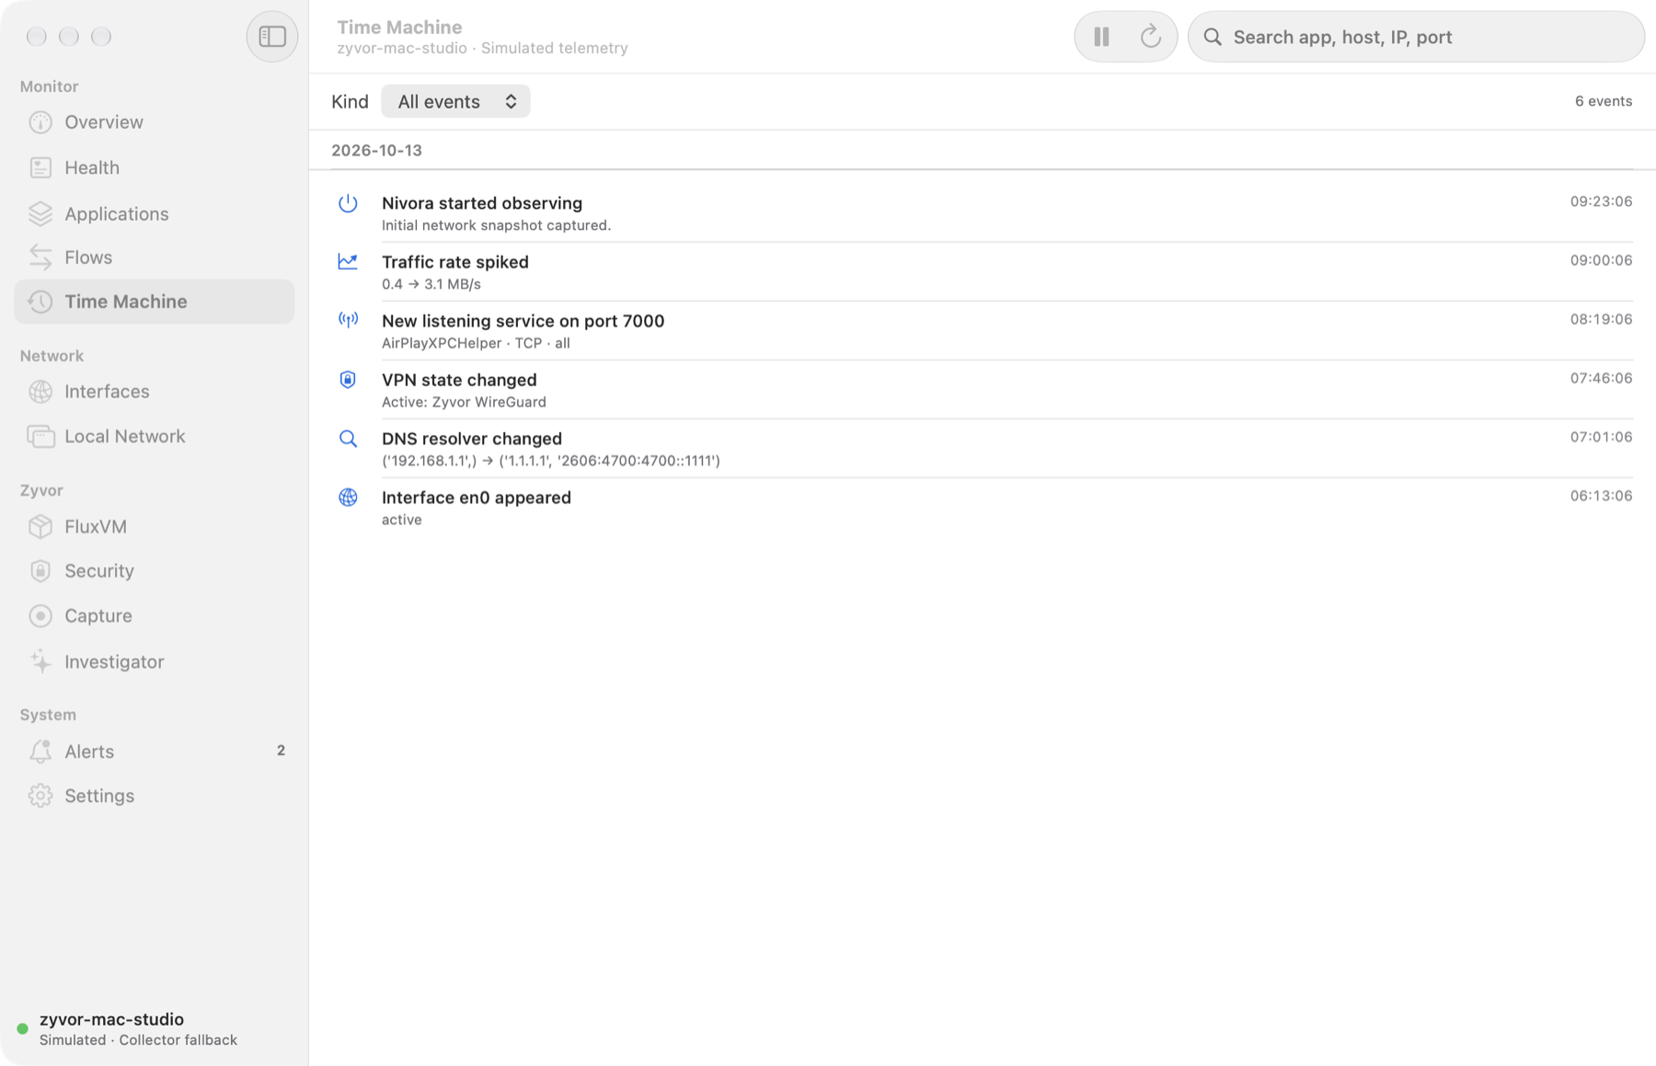Click the green status dot at bottom
Viewport: 1656px width, 1066px height.
(x=23, y=1029)
